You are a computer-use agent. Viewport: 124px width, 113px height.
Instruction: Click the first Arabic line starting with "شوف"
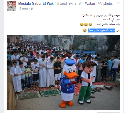click(x=99, y=15)
